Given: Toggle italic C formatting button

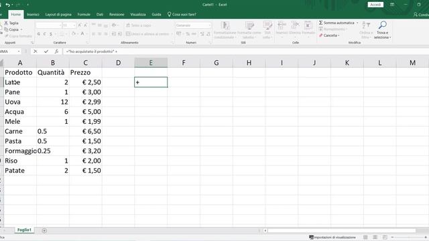Looking at the screenshot, I should (x=45, y=34).
